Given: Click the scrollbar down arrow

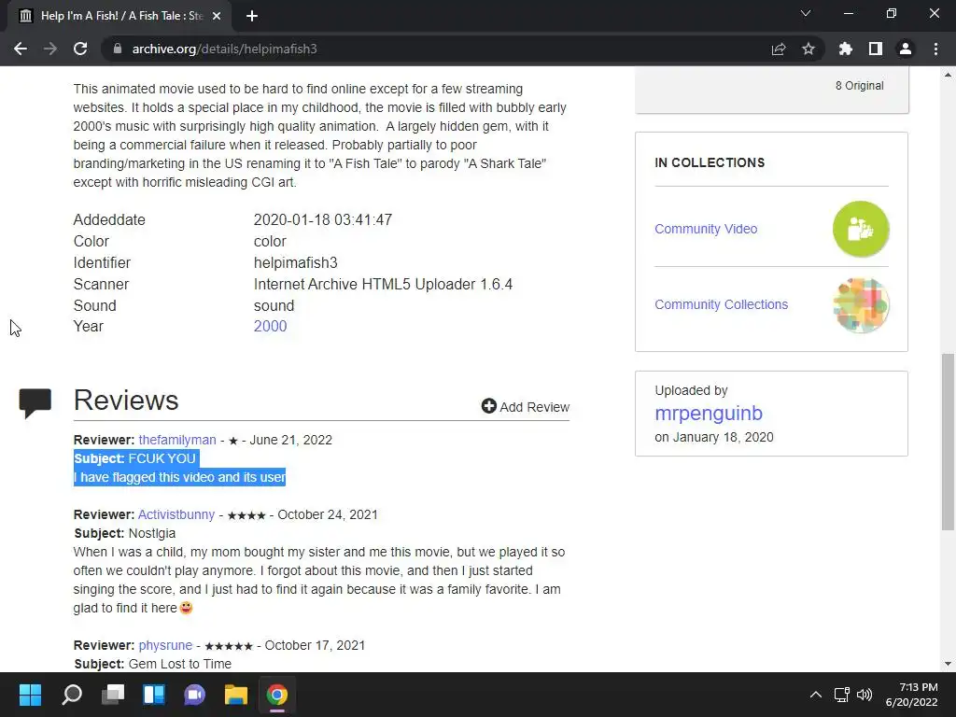Looking at the screenshot, I should [x=949, y=664].
